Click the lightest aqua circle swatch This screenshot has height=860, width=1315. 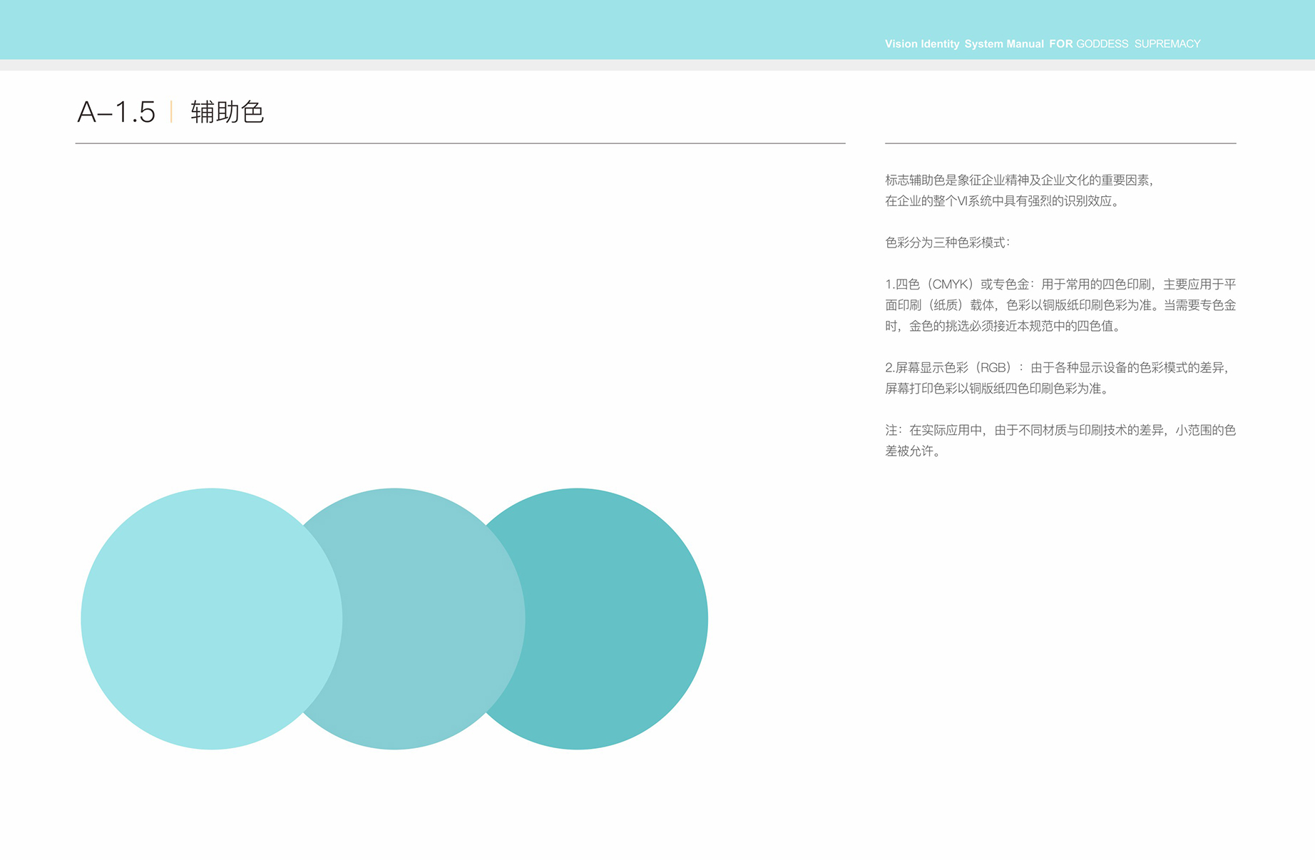pos(211,618)
